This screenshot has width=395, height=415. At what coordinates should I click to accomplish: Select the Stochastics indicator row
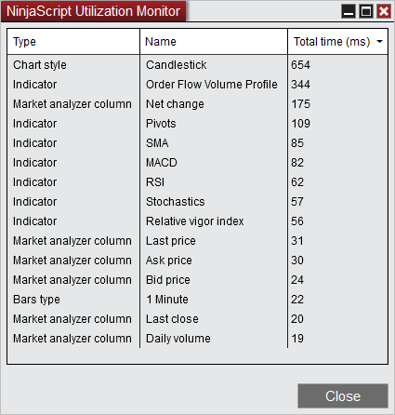[x=197, y=202]
